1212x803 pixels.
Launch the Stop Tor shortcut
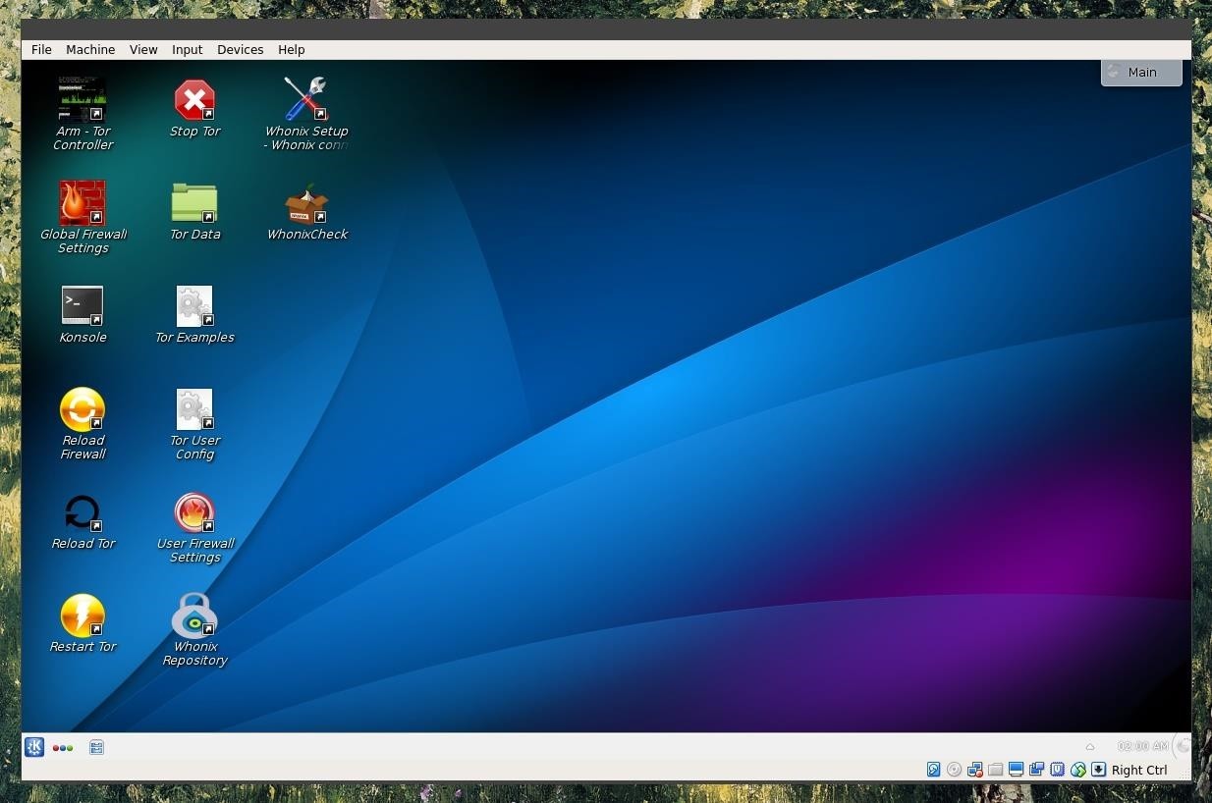[194, 101]
